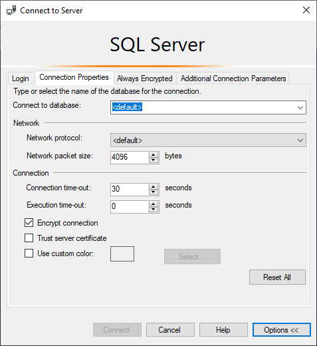Open the Always Encrypted tab
Image resolution: width=317 pixels, height=346 pixels.
point(145,79)
